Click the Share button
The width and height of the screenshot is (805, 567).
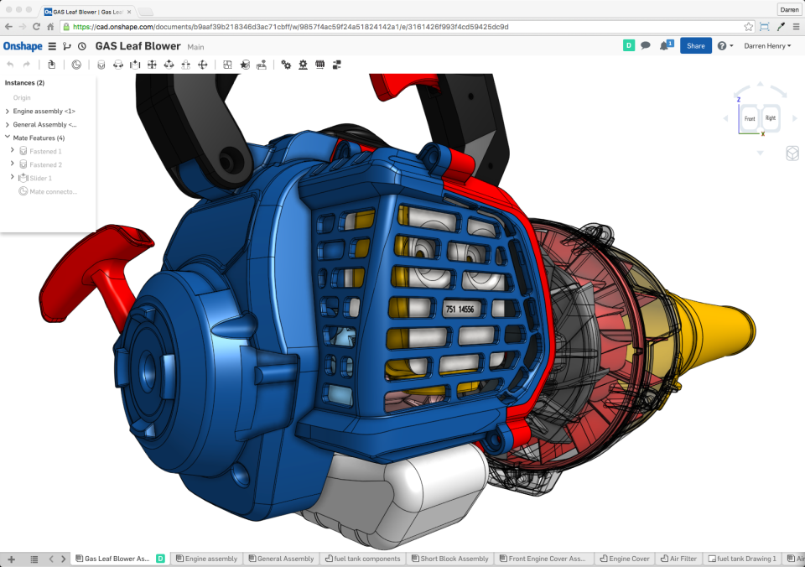click(696, 45)
